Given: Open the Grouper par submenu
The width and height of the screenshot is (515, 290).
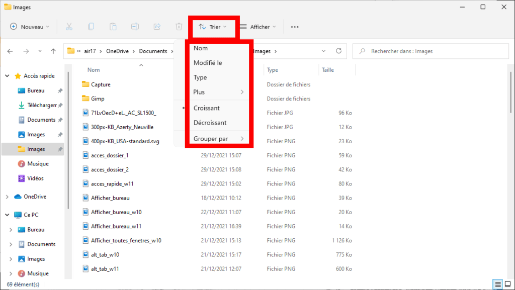Looking at the screenshot, I should click(x=218, y=139).
